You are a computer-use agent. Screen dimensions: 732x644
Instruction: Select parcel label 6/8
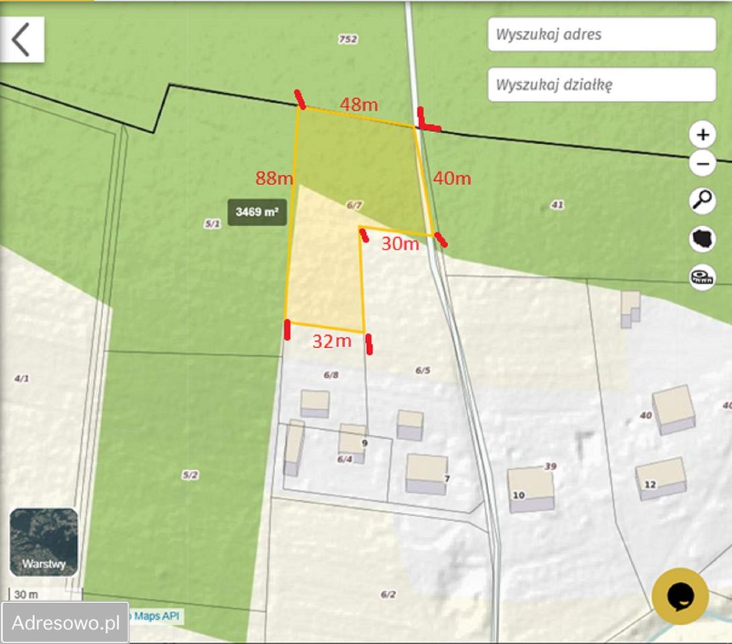click(x=331, y=375)
